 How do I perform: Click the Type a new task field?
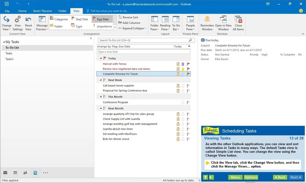[x=143, y=51]
